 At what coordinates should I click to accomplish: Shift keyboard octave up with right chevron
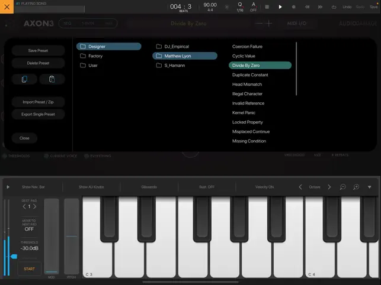[329, 187]
